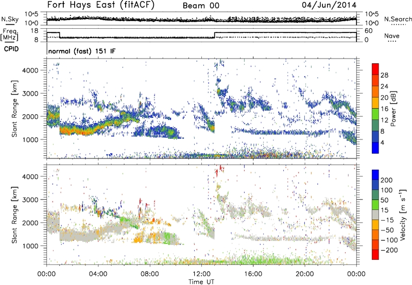Select the '20:00' time tick label

tap(304, 274)
